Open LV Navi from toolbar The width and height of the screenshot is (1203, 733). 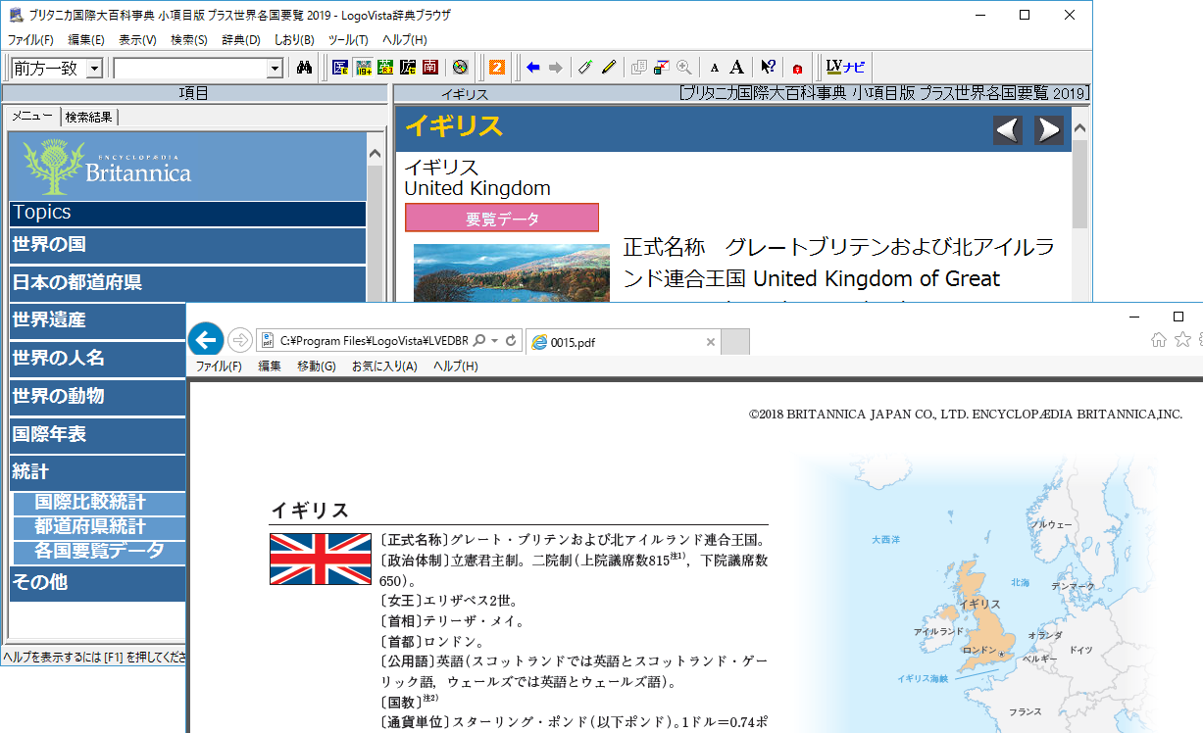pos(845,68)
